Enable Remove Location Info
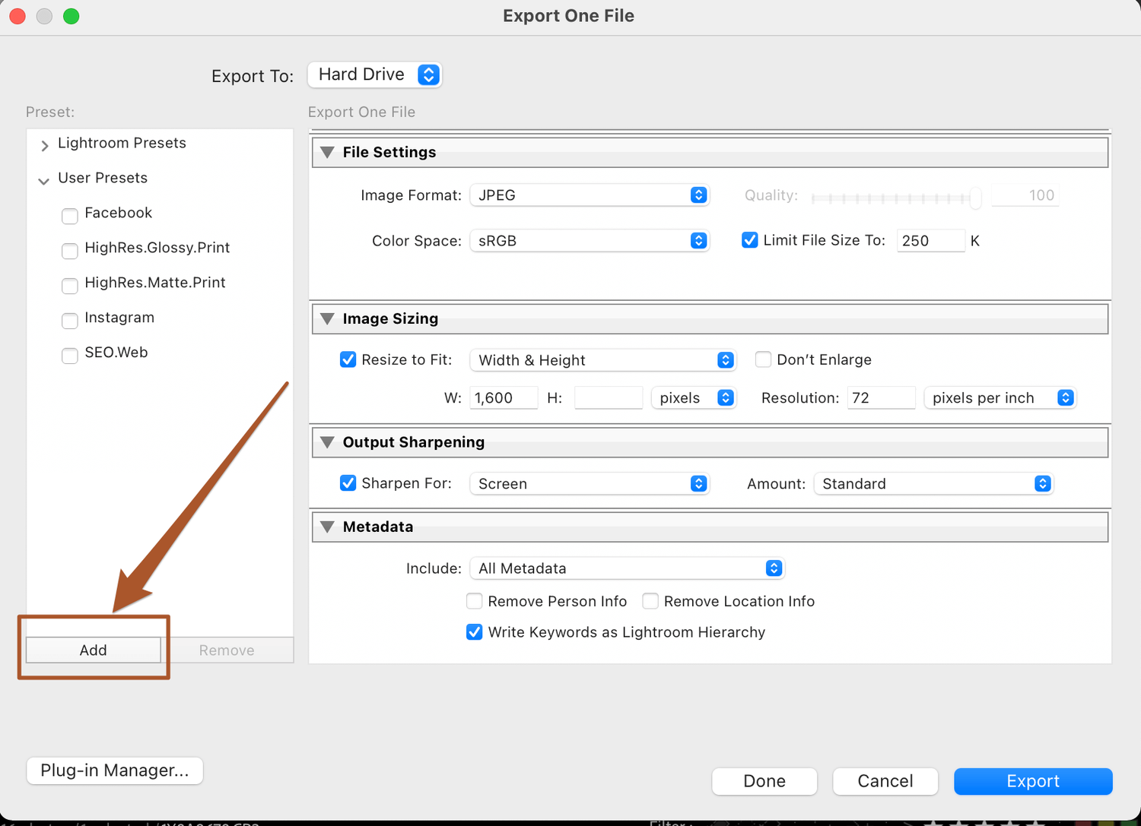1141x826 pixels. tap(650, 601)
